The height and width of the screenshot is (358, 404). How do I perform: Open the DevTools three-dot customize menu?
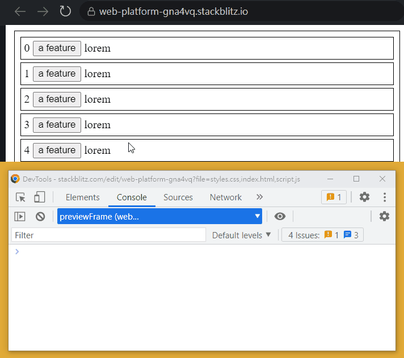(x=384, y=197)
